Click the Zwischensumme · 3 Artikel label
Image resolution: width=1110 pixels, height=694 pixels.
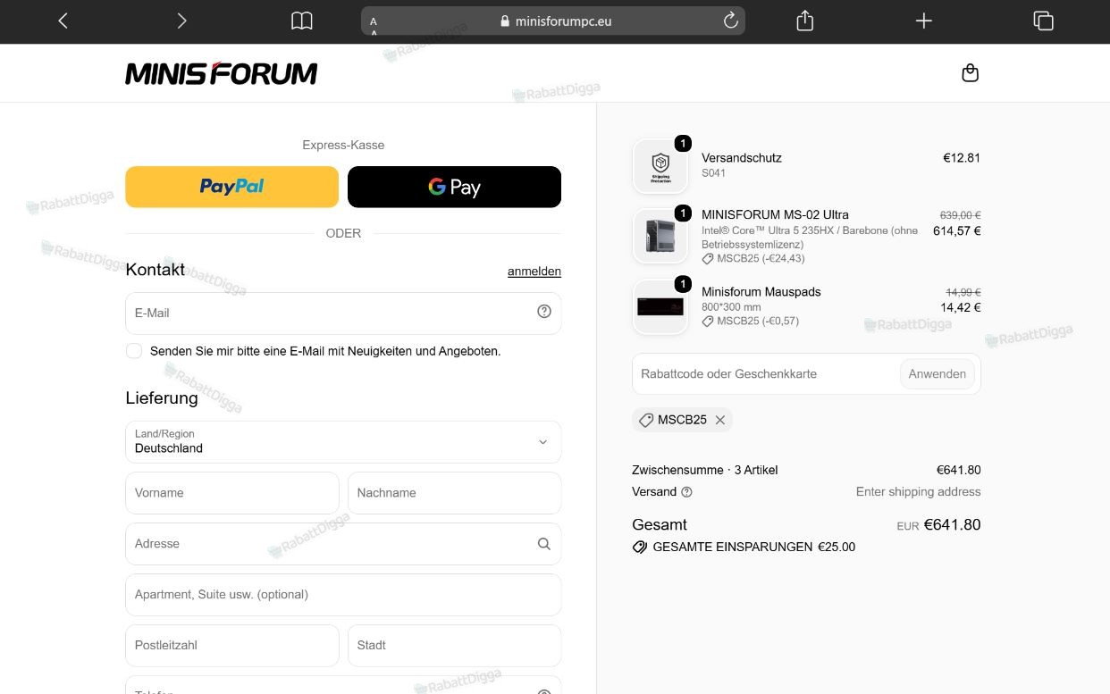pyautogui.click(x=705, y=470)
